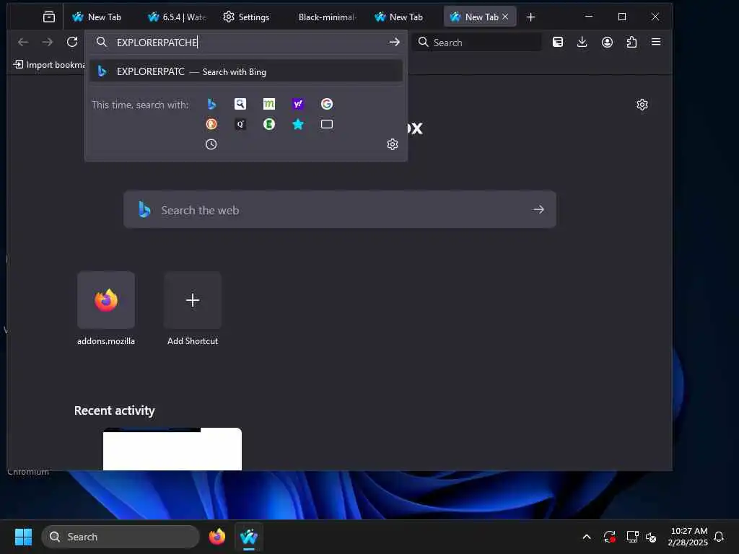Click the go arrow in address bar
Screen dimensions: 739x554
(x=395, y=43)
